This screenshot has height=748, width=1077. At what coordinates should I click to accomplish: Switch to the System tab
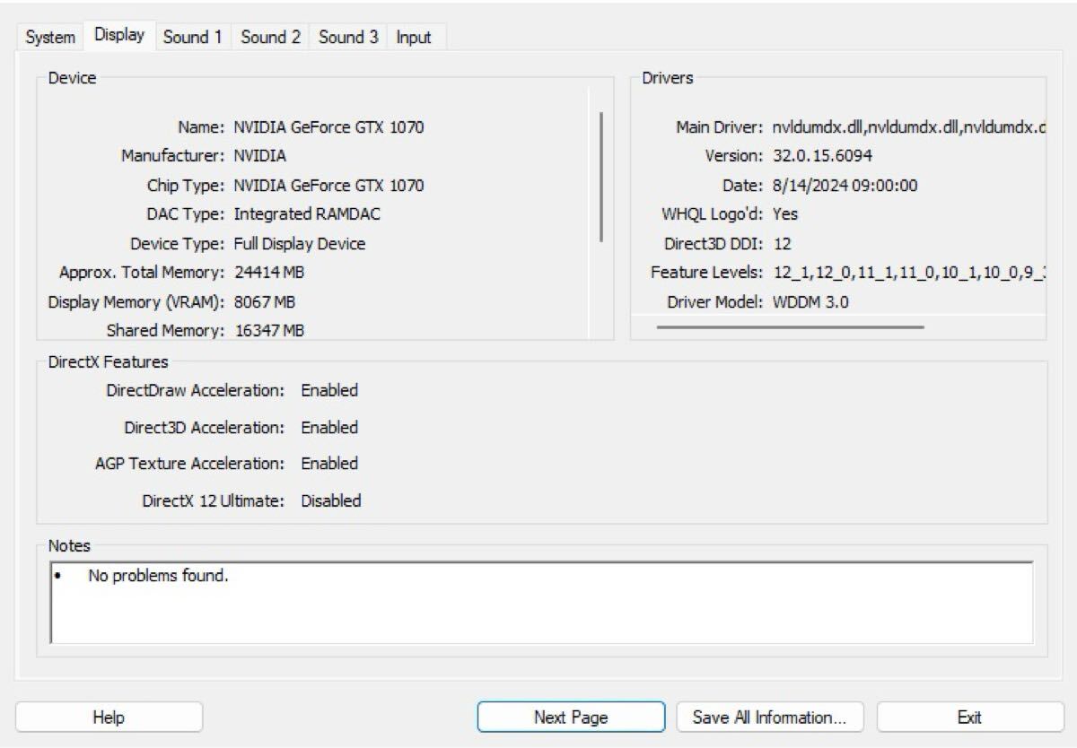(x=50, y=38)
